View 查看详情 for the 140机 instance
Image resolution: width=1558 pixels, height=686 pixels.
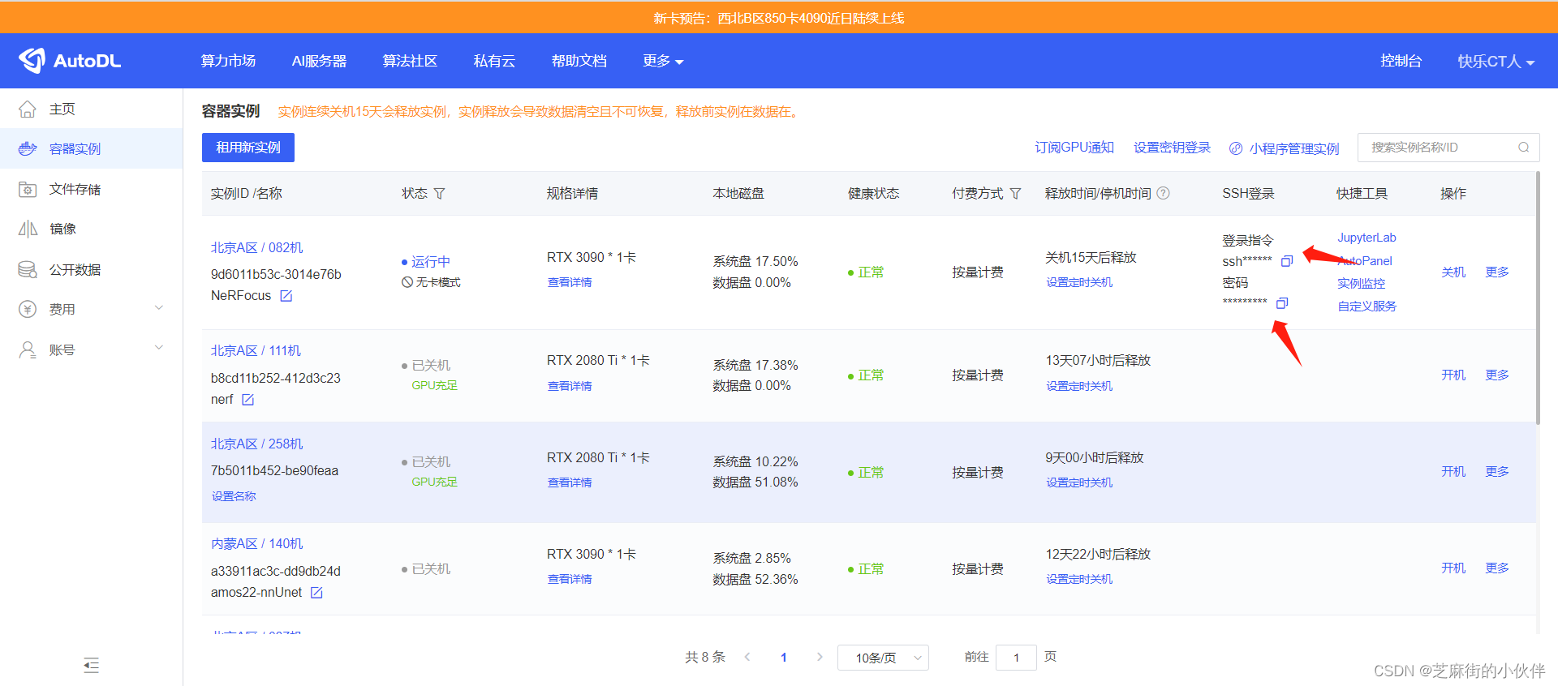[570, 579]
